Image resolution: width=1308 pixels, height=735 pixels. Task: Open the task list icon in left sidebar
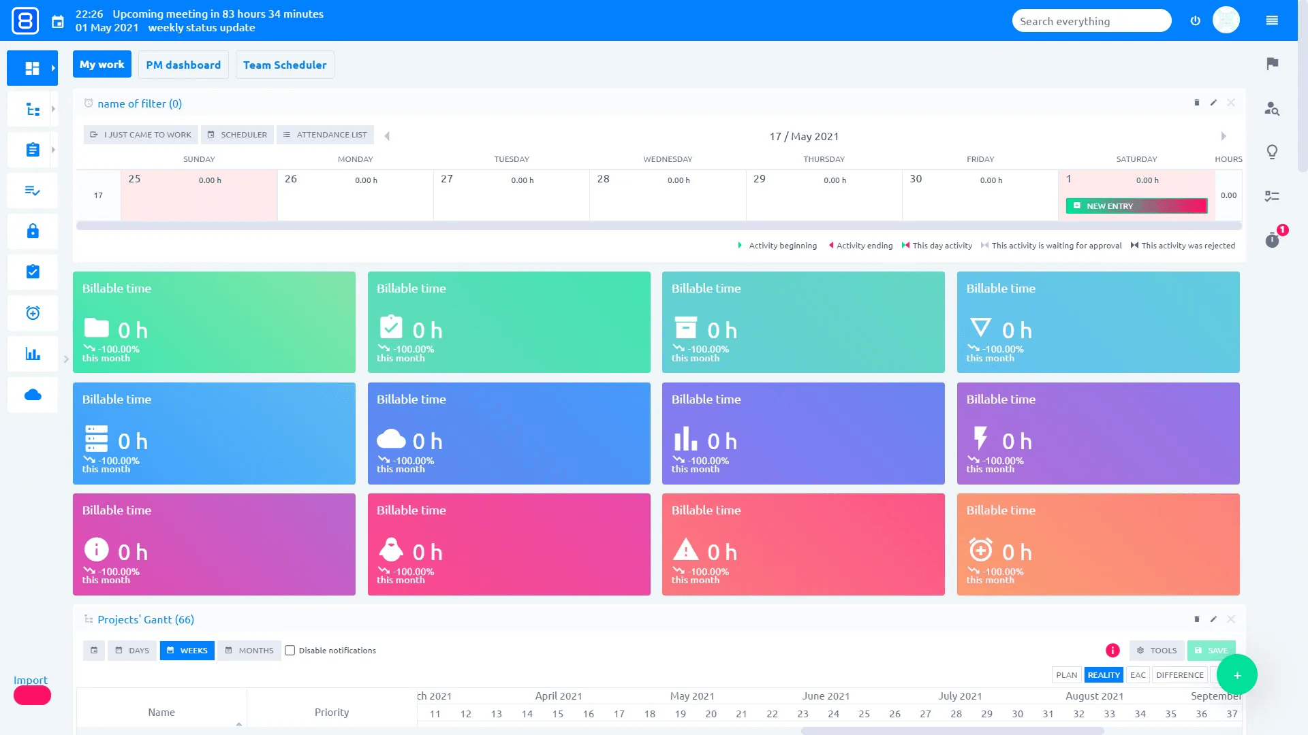[31, 190]
